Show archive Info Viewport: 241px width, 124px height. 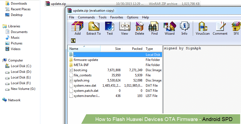tap(184, 28)
